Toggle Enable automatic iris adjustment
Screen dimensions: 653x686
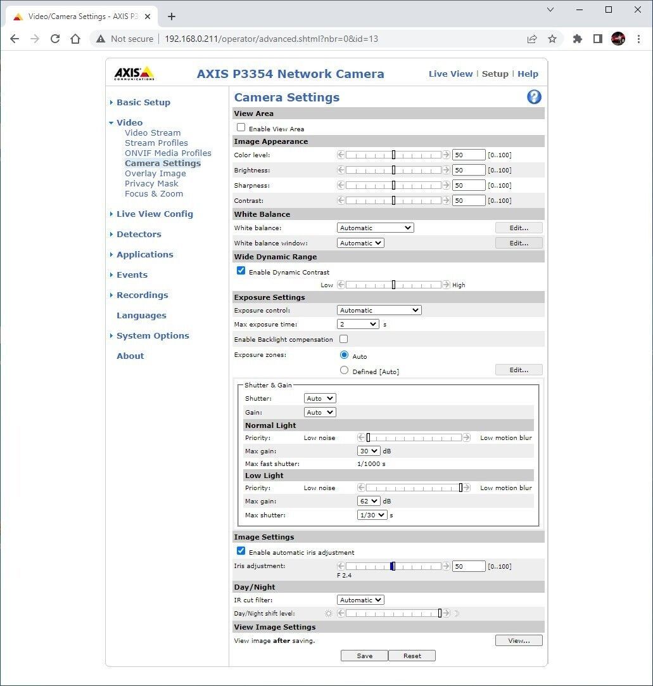tap(241, 551)
